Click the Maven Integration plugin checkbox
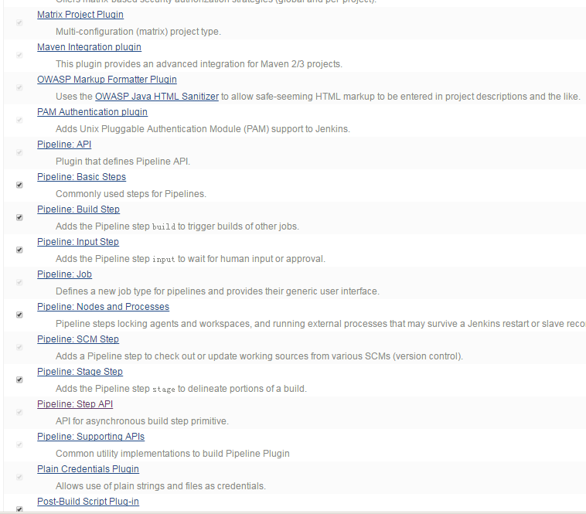The width and height of the screenshot is (586, 514). 19,56
